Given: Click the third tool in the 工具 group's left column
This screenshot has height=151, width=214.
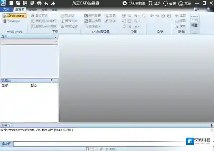Looking at the screenshot, I should click(44, 26).
